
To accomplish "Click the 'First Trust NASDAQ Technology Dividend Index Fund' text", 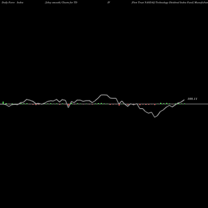I will pyautogui.click(x=163, y=2).
